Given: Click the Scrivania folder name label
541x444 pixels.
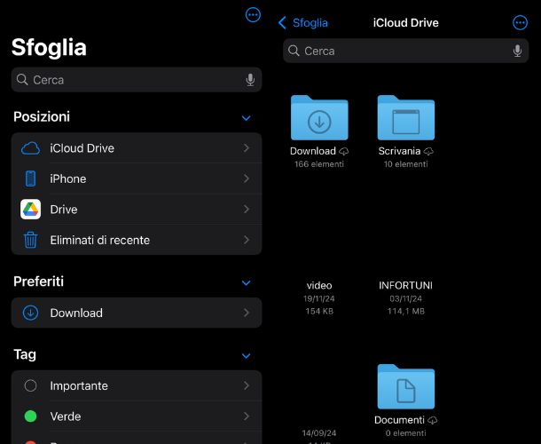Looking at the screenshot, I should [x=399, y=151].
